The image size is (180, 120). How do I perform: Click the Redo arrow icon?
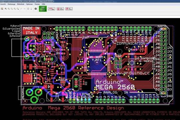pos(24,9)
